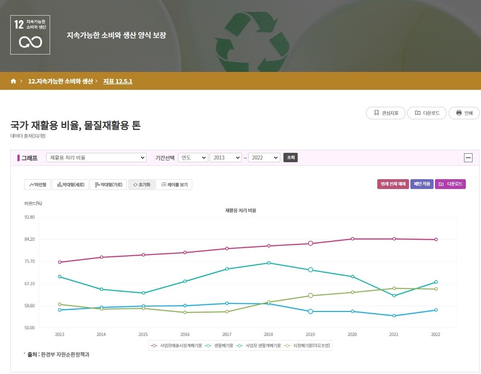Toggle 사업장배출시설계폐기물 legend series
This screenshot has width=481, height=374.
click(x=177, y=345)
